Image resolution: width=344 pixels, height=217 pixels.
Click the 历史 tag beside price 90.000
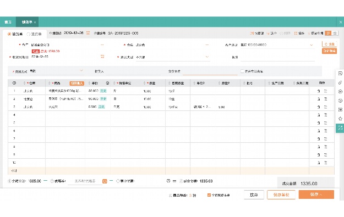coord(103,99)
